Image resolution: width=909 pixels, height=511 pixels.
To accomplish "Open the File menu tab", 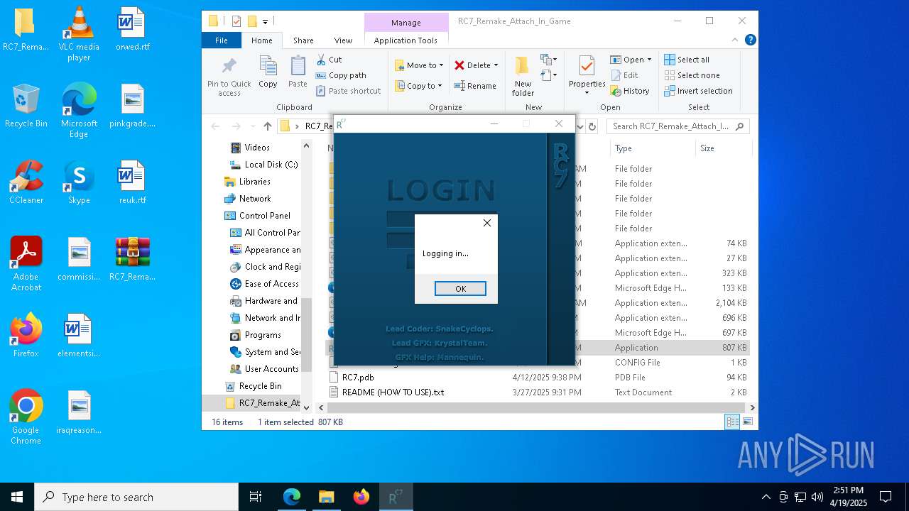I will [222, 40].
